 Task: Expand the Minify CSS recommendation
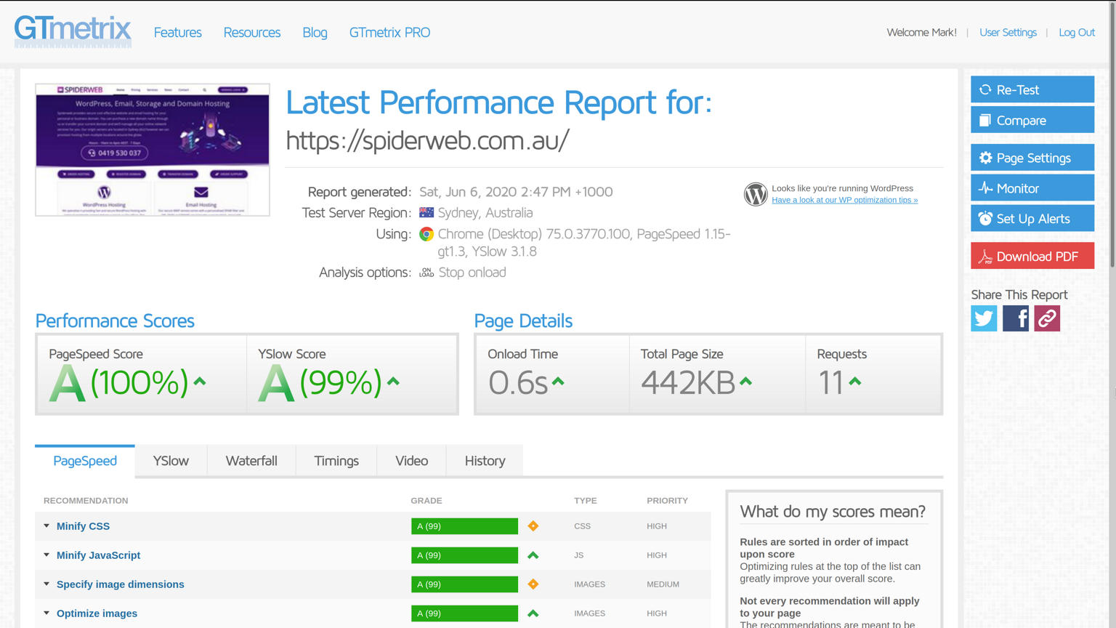[46, 526]
